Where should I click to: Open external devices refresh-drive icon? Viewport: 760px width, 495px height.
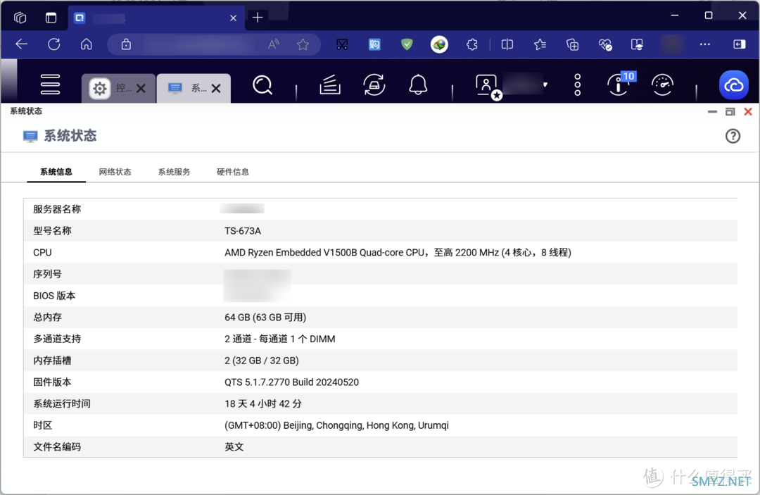(374, 84)
